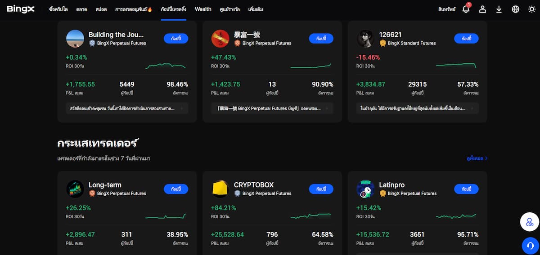Click Building the Jou... trader name
This screenshot has width=540, height=255.
coord(116,35)
